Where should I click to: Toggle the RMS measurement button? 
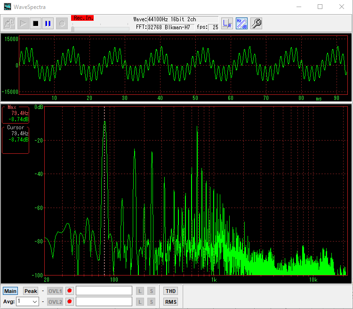(x=171, y=302)
